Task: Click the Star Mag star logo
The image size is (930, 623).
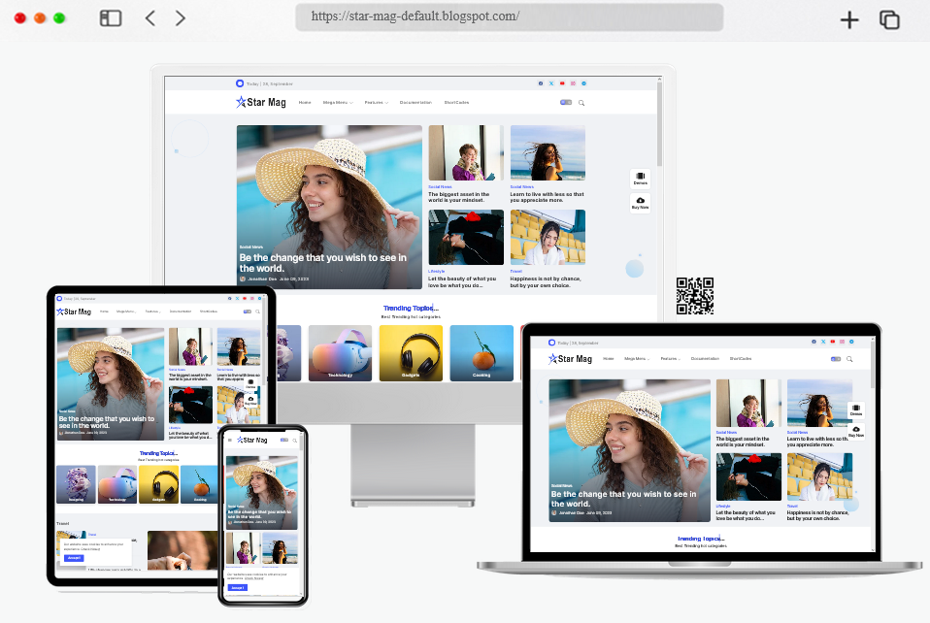Action: 241,102
